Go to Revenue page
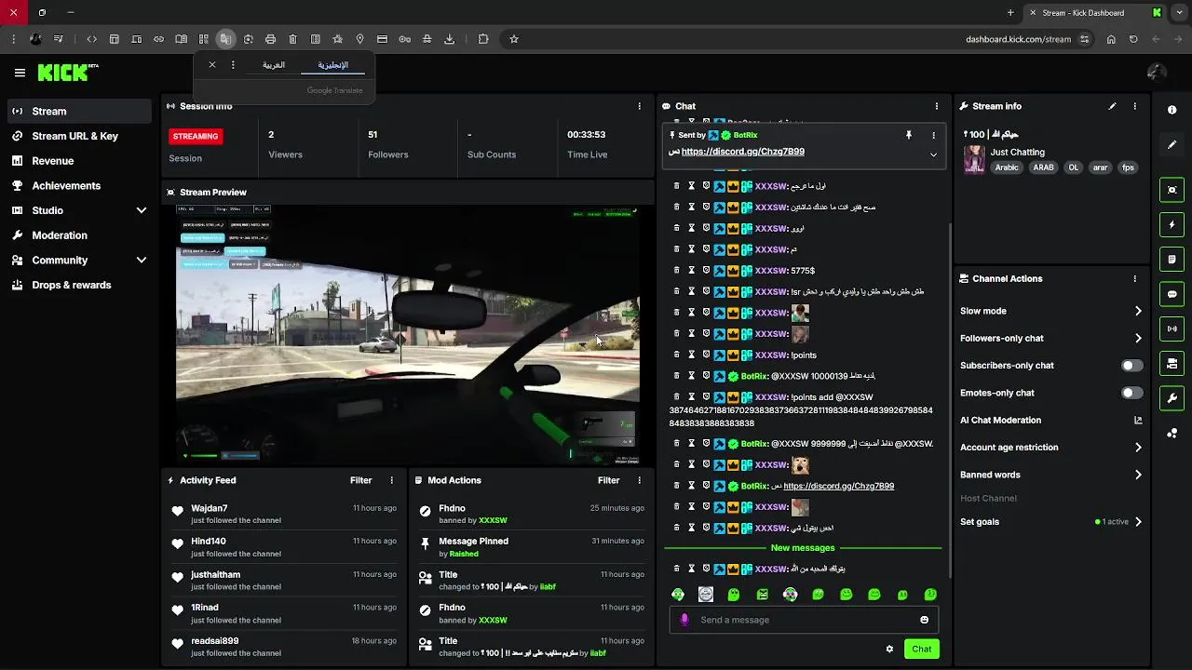 pos(78,161)
